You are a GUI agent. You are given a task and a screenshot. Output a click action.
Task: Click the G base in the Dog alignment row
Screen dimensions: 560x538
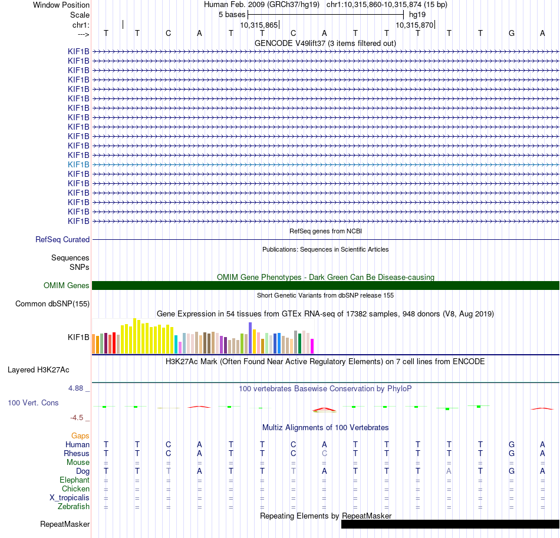point(512,471)
